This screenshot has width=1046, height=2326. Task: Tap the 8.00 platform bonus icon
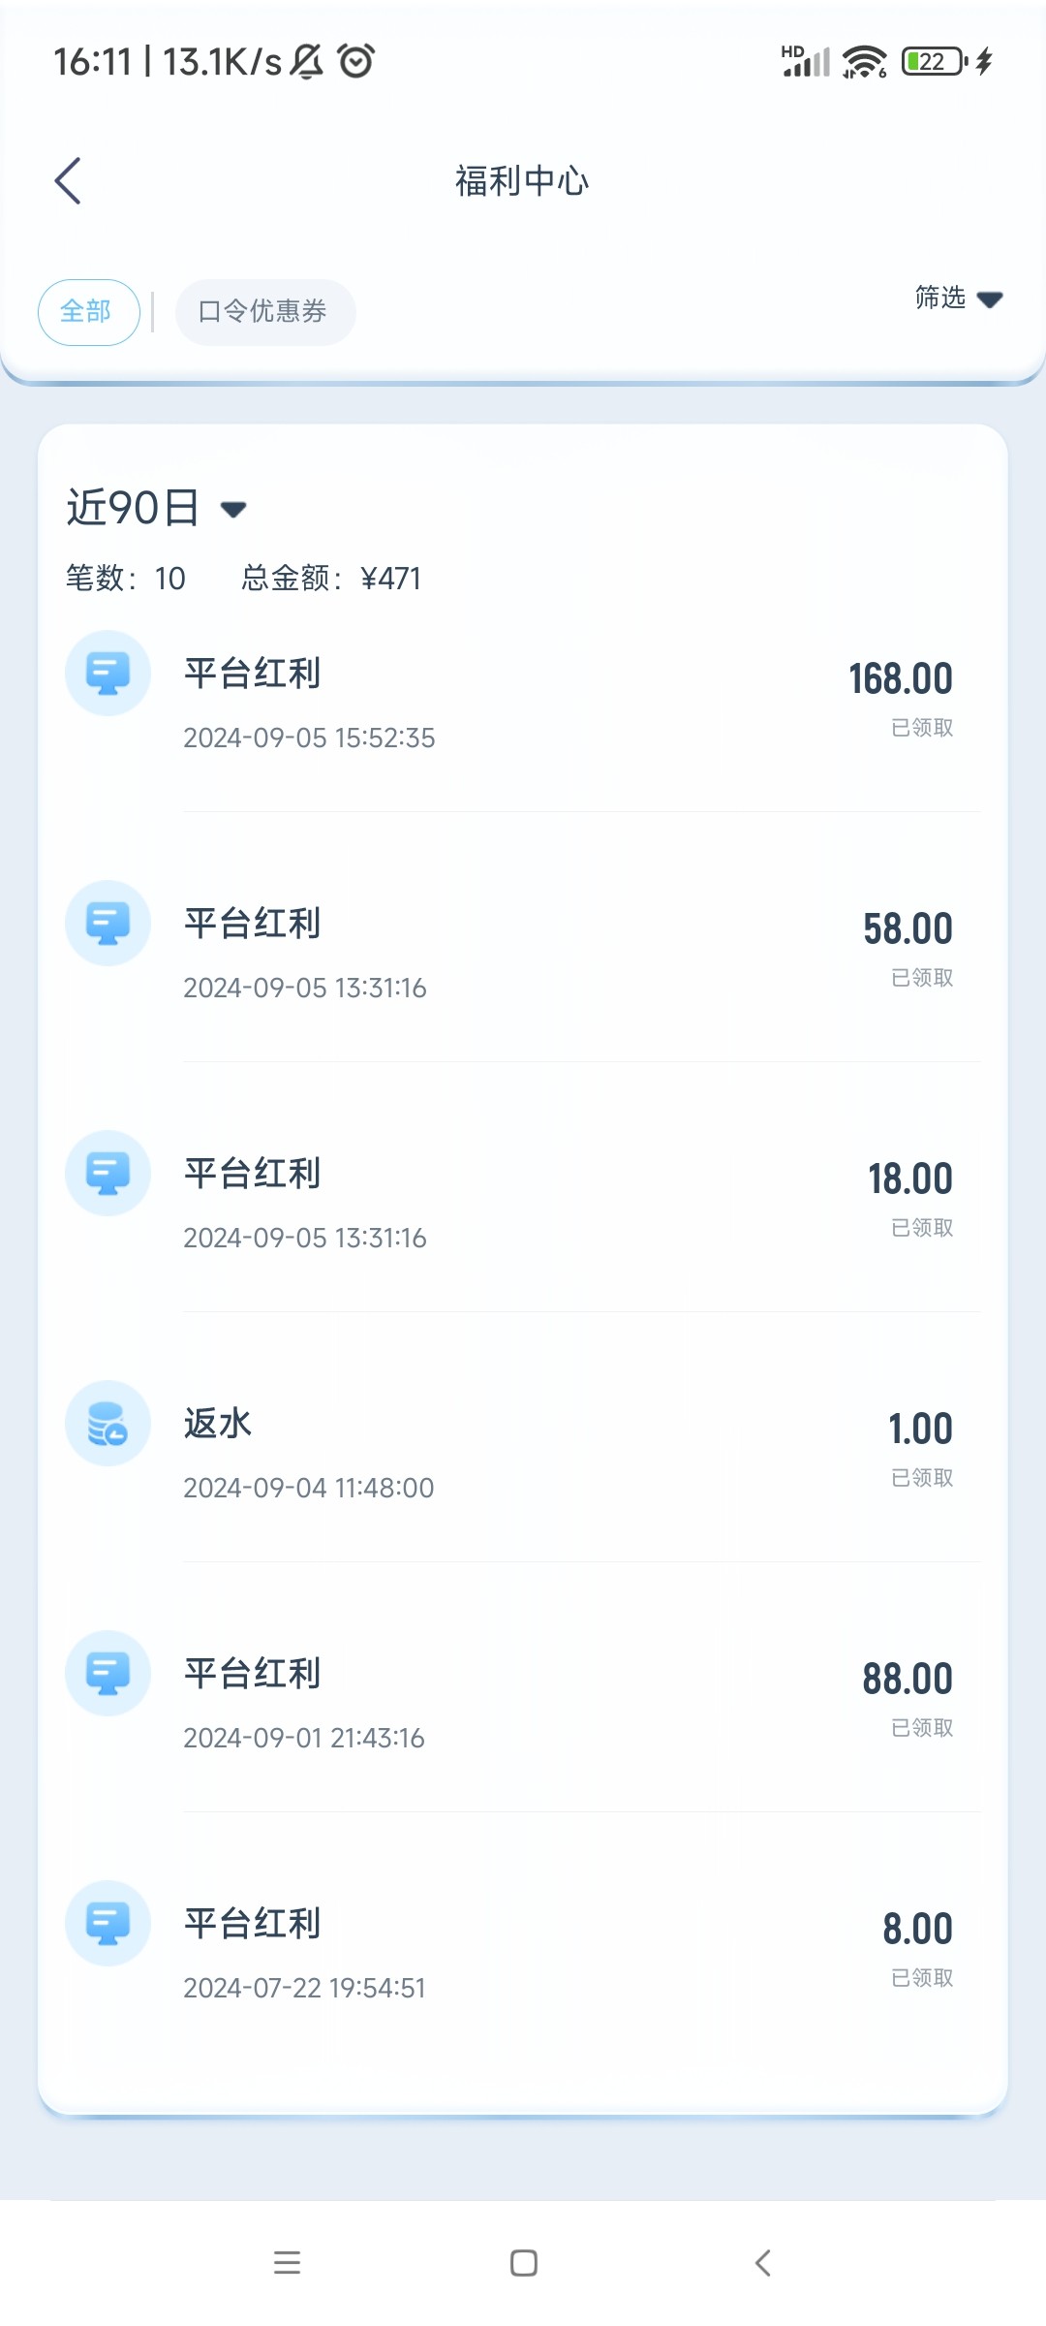pyautogui.click(x=108, y=1924)
